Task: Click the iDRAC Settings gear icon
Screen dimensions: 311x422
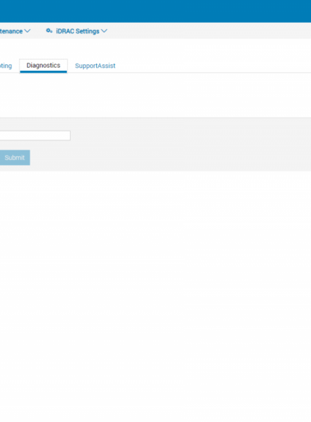Action: (x=49, y=31)
